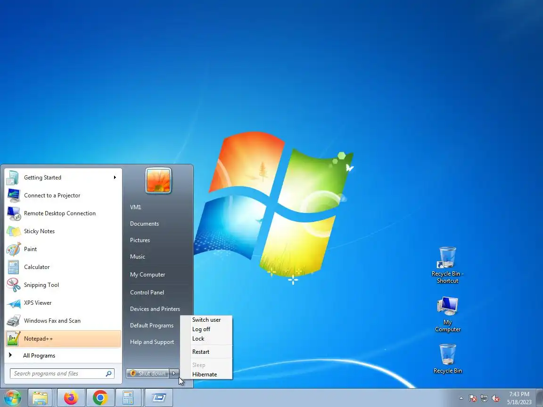Choose Lock from power menu
543x407 pixels.
pos(206,339)
